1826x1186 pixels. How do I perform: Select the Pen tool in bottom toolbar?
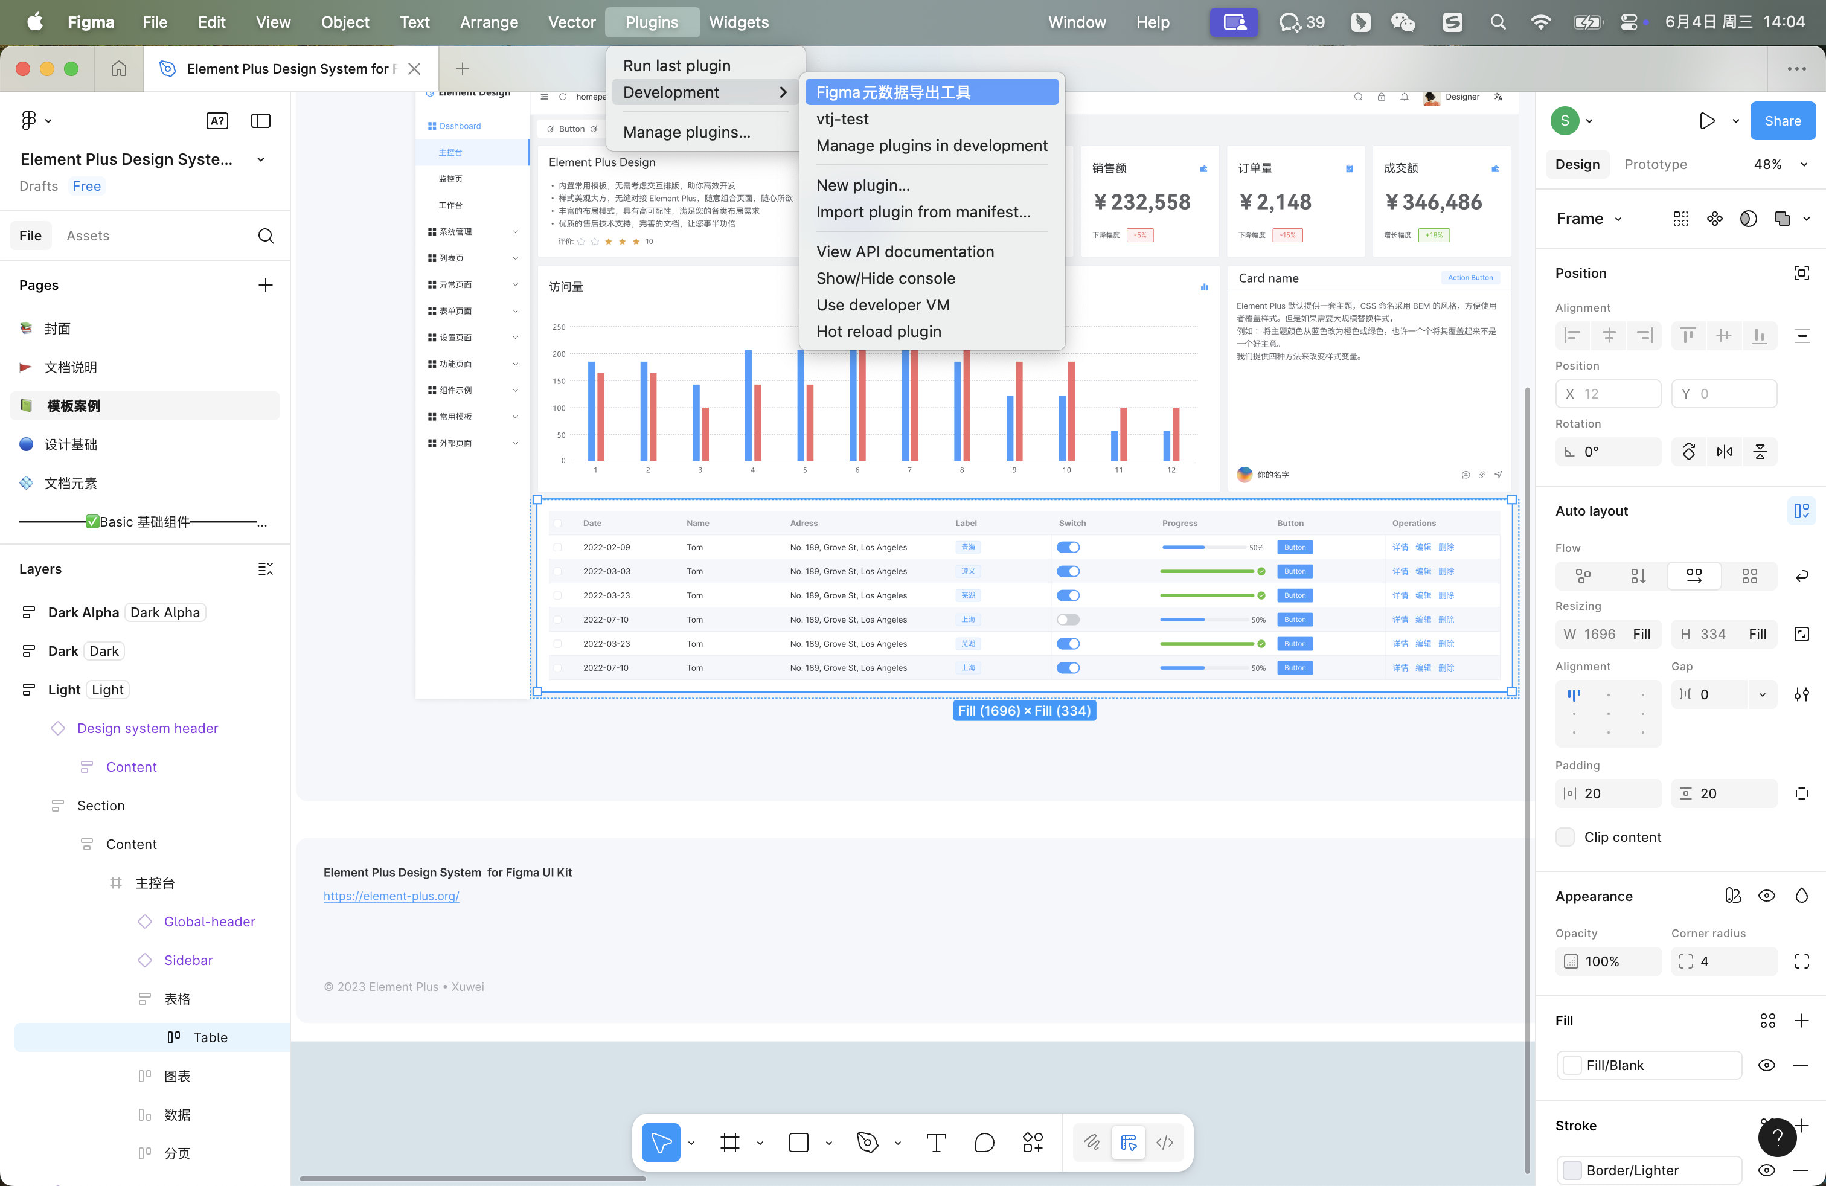pos(867,1143)
